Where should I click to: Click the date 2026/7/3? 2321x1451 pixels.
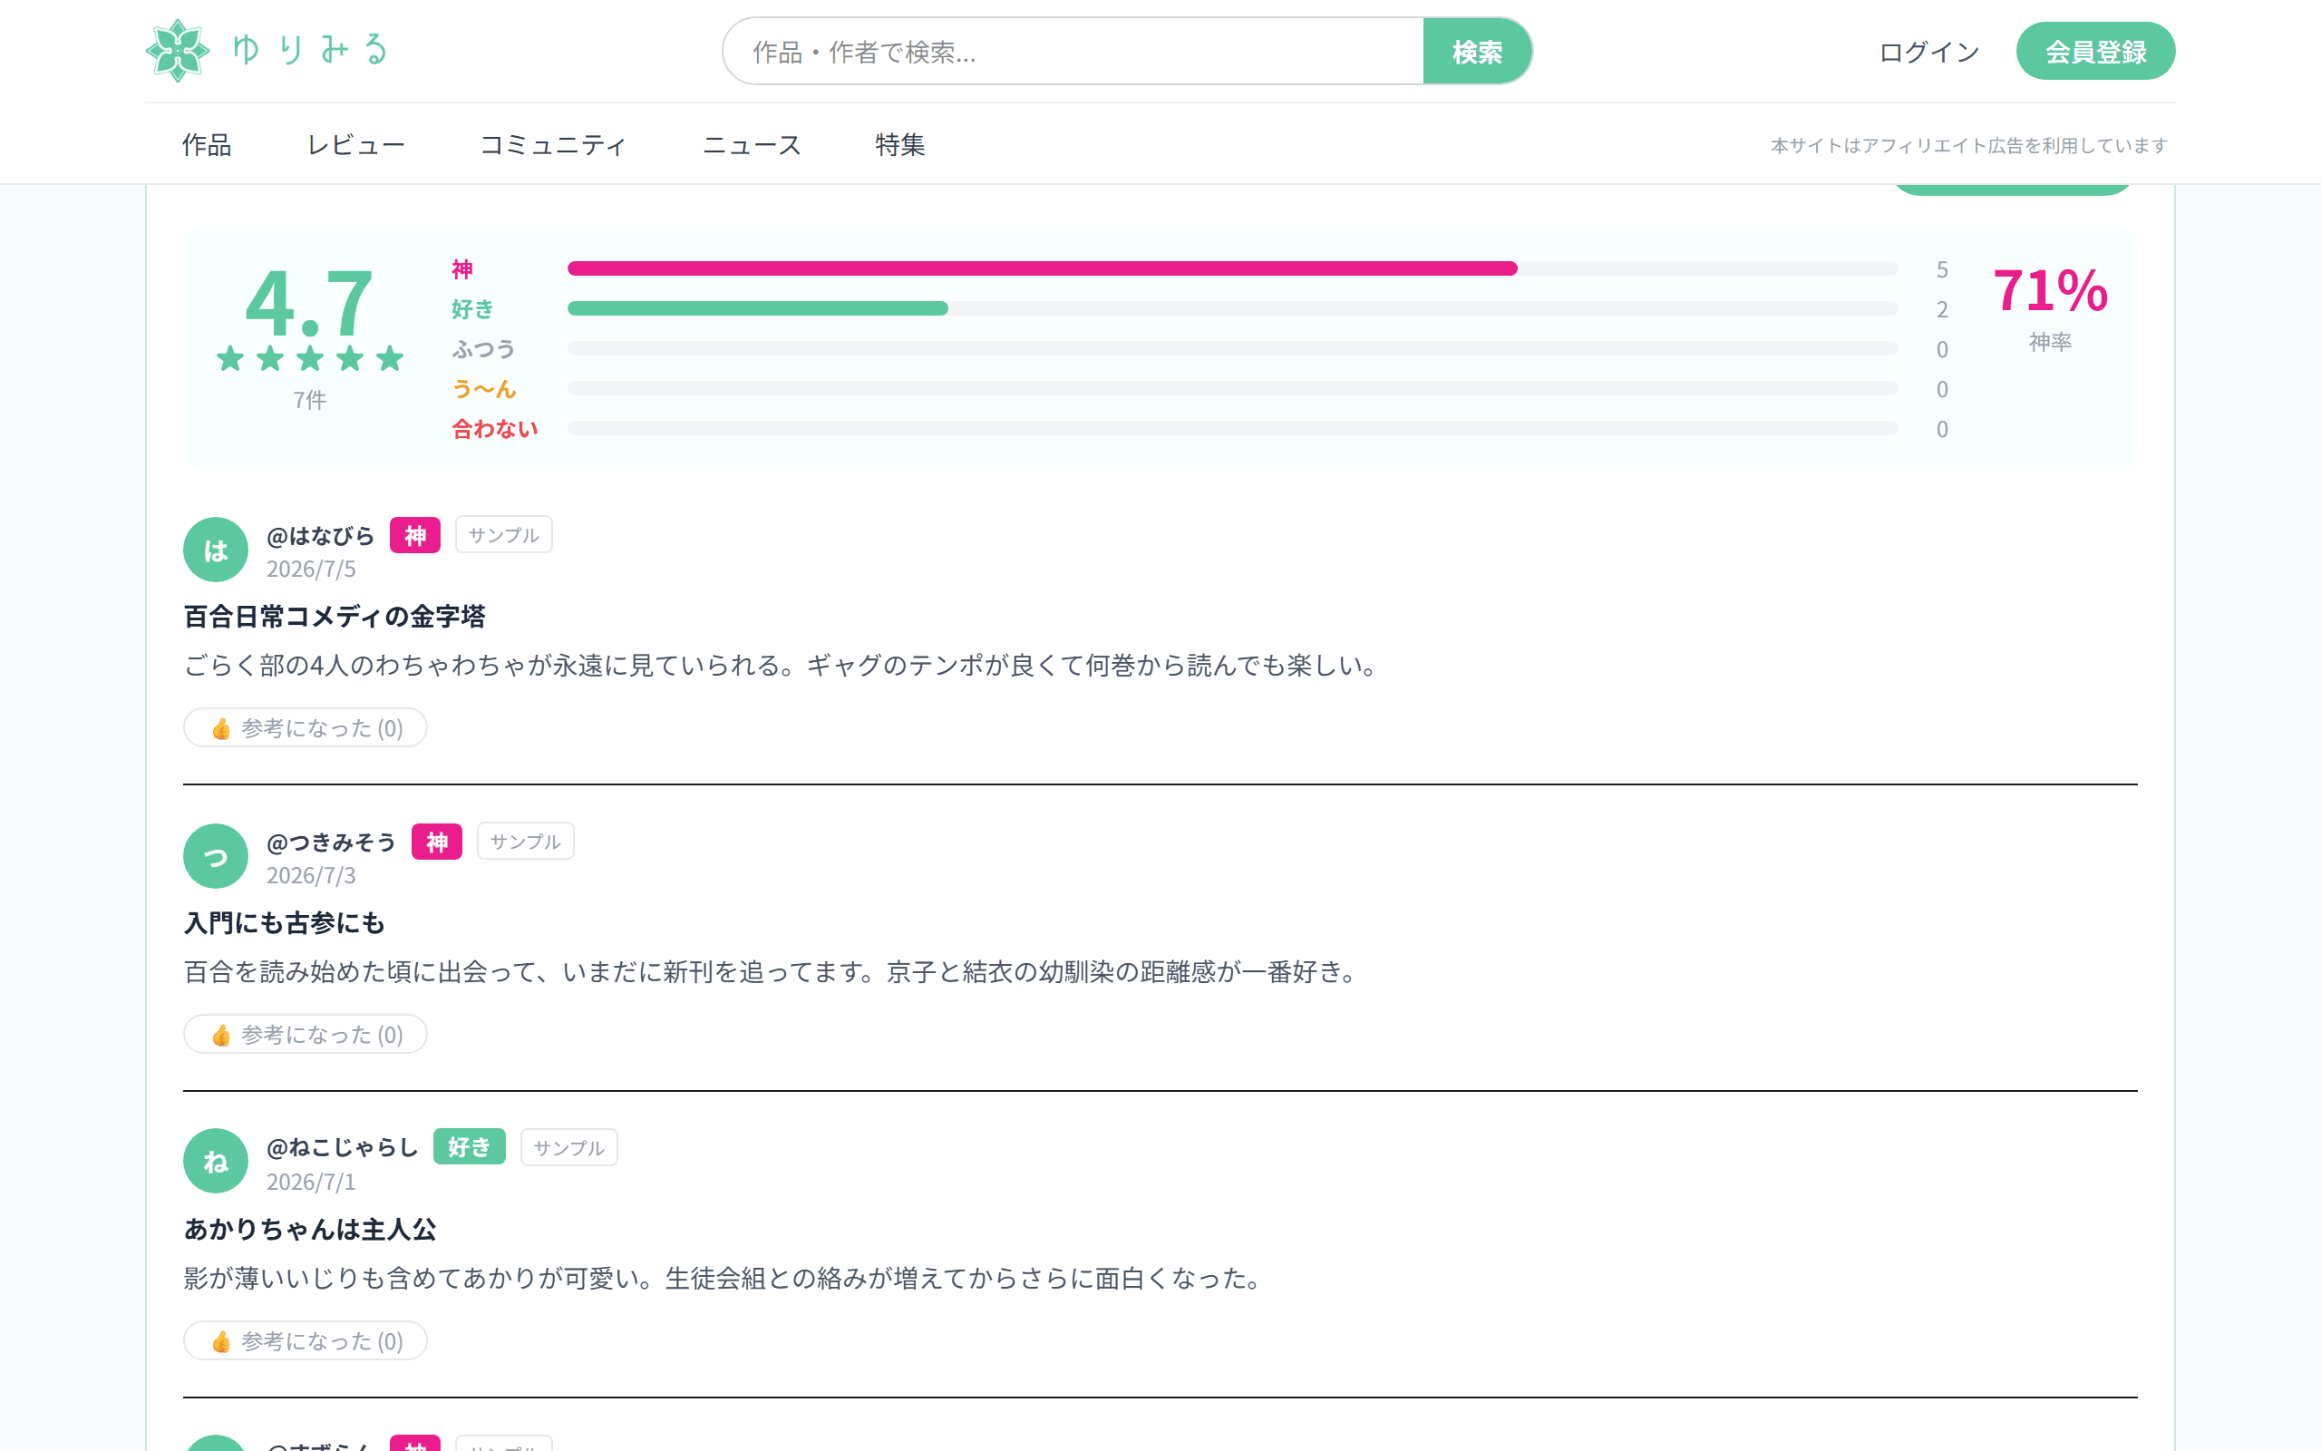311,875
